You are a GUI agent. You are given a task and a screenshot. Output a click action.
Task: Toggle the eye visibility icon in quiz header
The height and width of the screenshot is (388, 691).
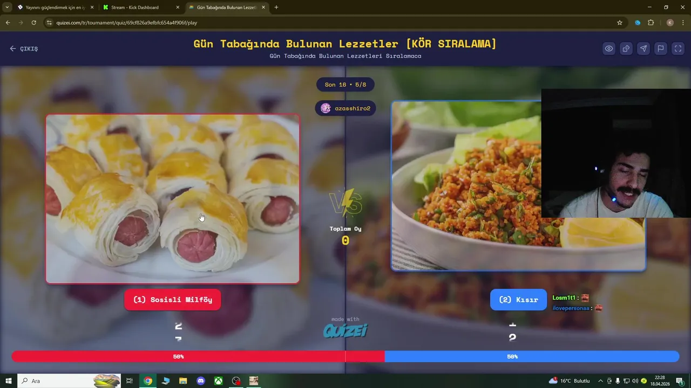(609, 48)
